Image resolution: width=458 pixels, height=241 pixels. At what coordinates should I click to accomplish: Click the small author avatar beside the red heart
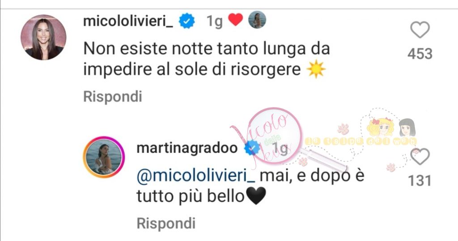pos(257,20)
